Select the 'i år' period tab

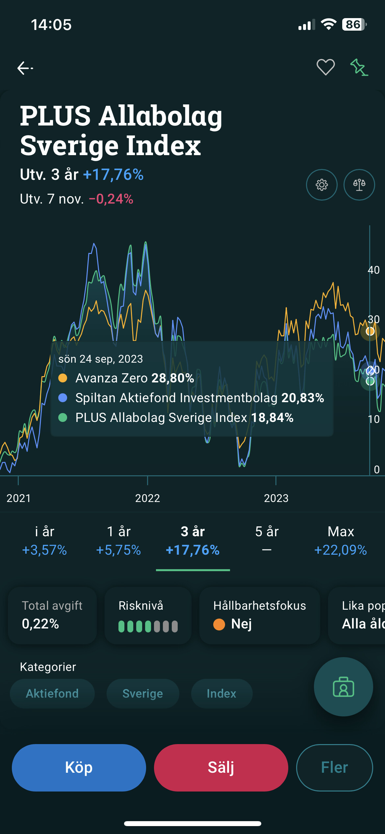tap(44, 541)
